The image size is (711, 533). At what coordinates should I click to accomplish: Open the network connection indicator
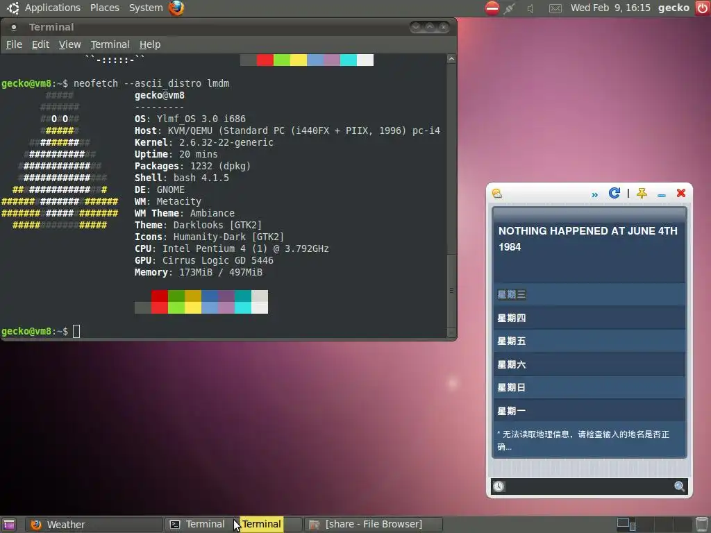coord(510,8)
